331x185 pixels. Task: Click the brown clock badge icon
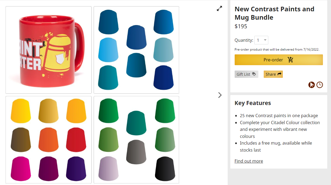(x=319, y=85)
